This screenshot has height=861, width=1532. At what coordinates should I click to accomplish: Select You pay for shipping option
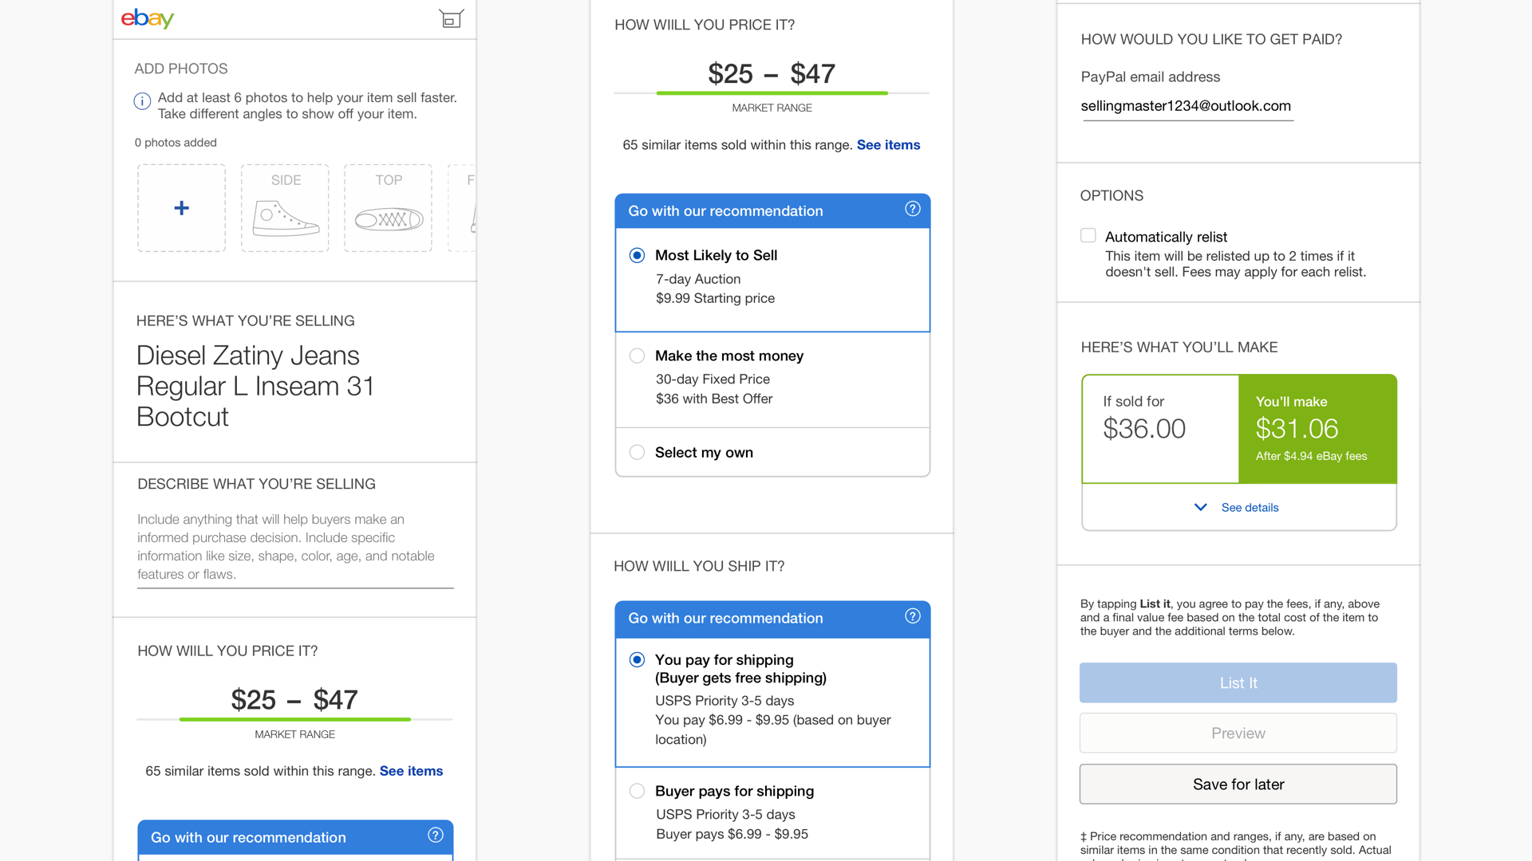637,660
